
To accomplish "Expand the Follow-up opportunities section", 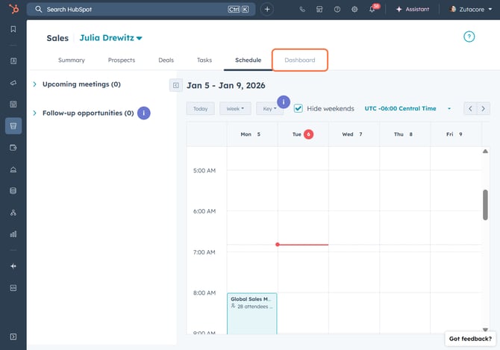I will tap(35, 113).
